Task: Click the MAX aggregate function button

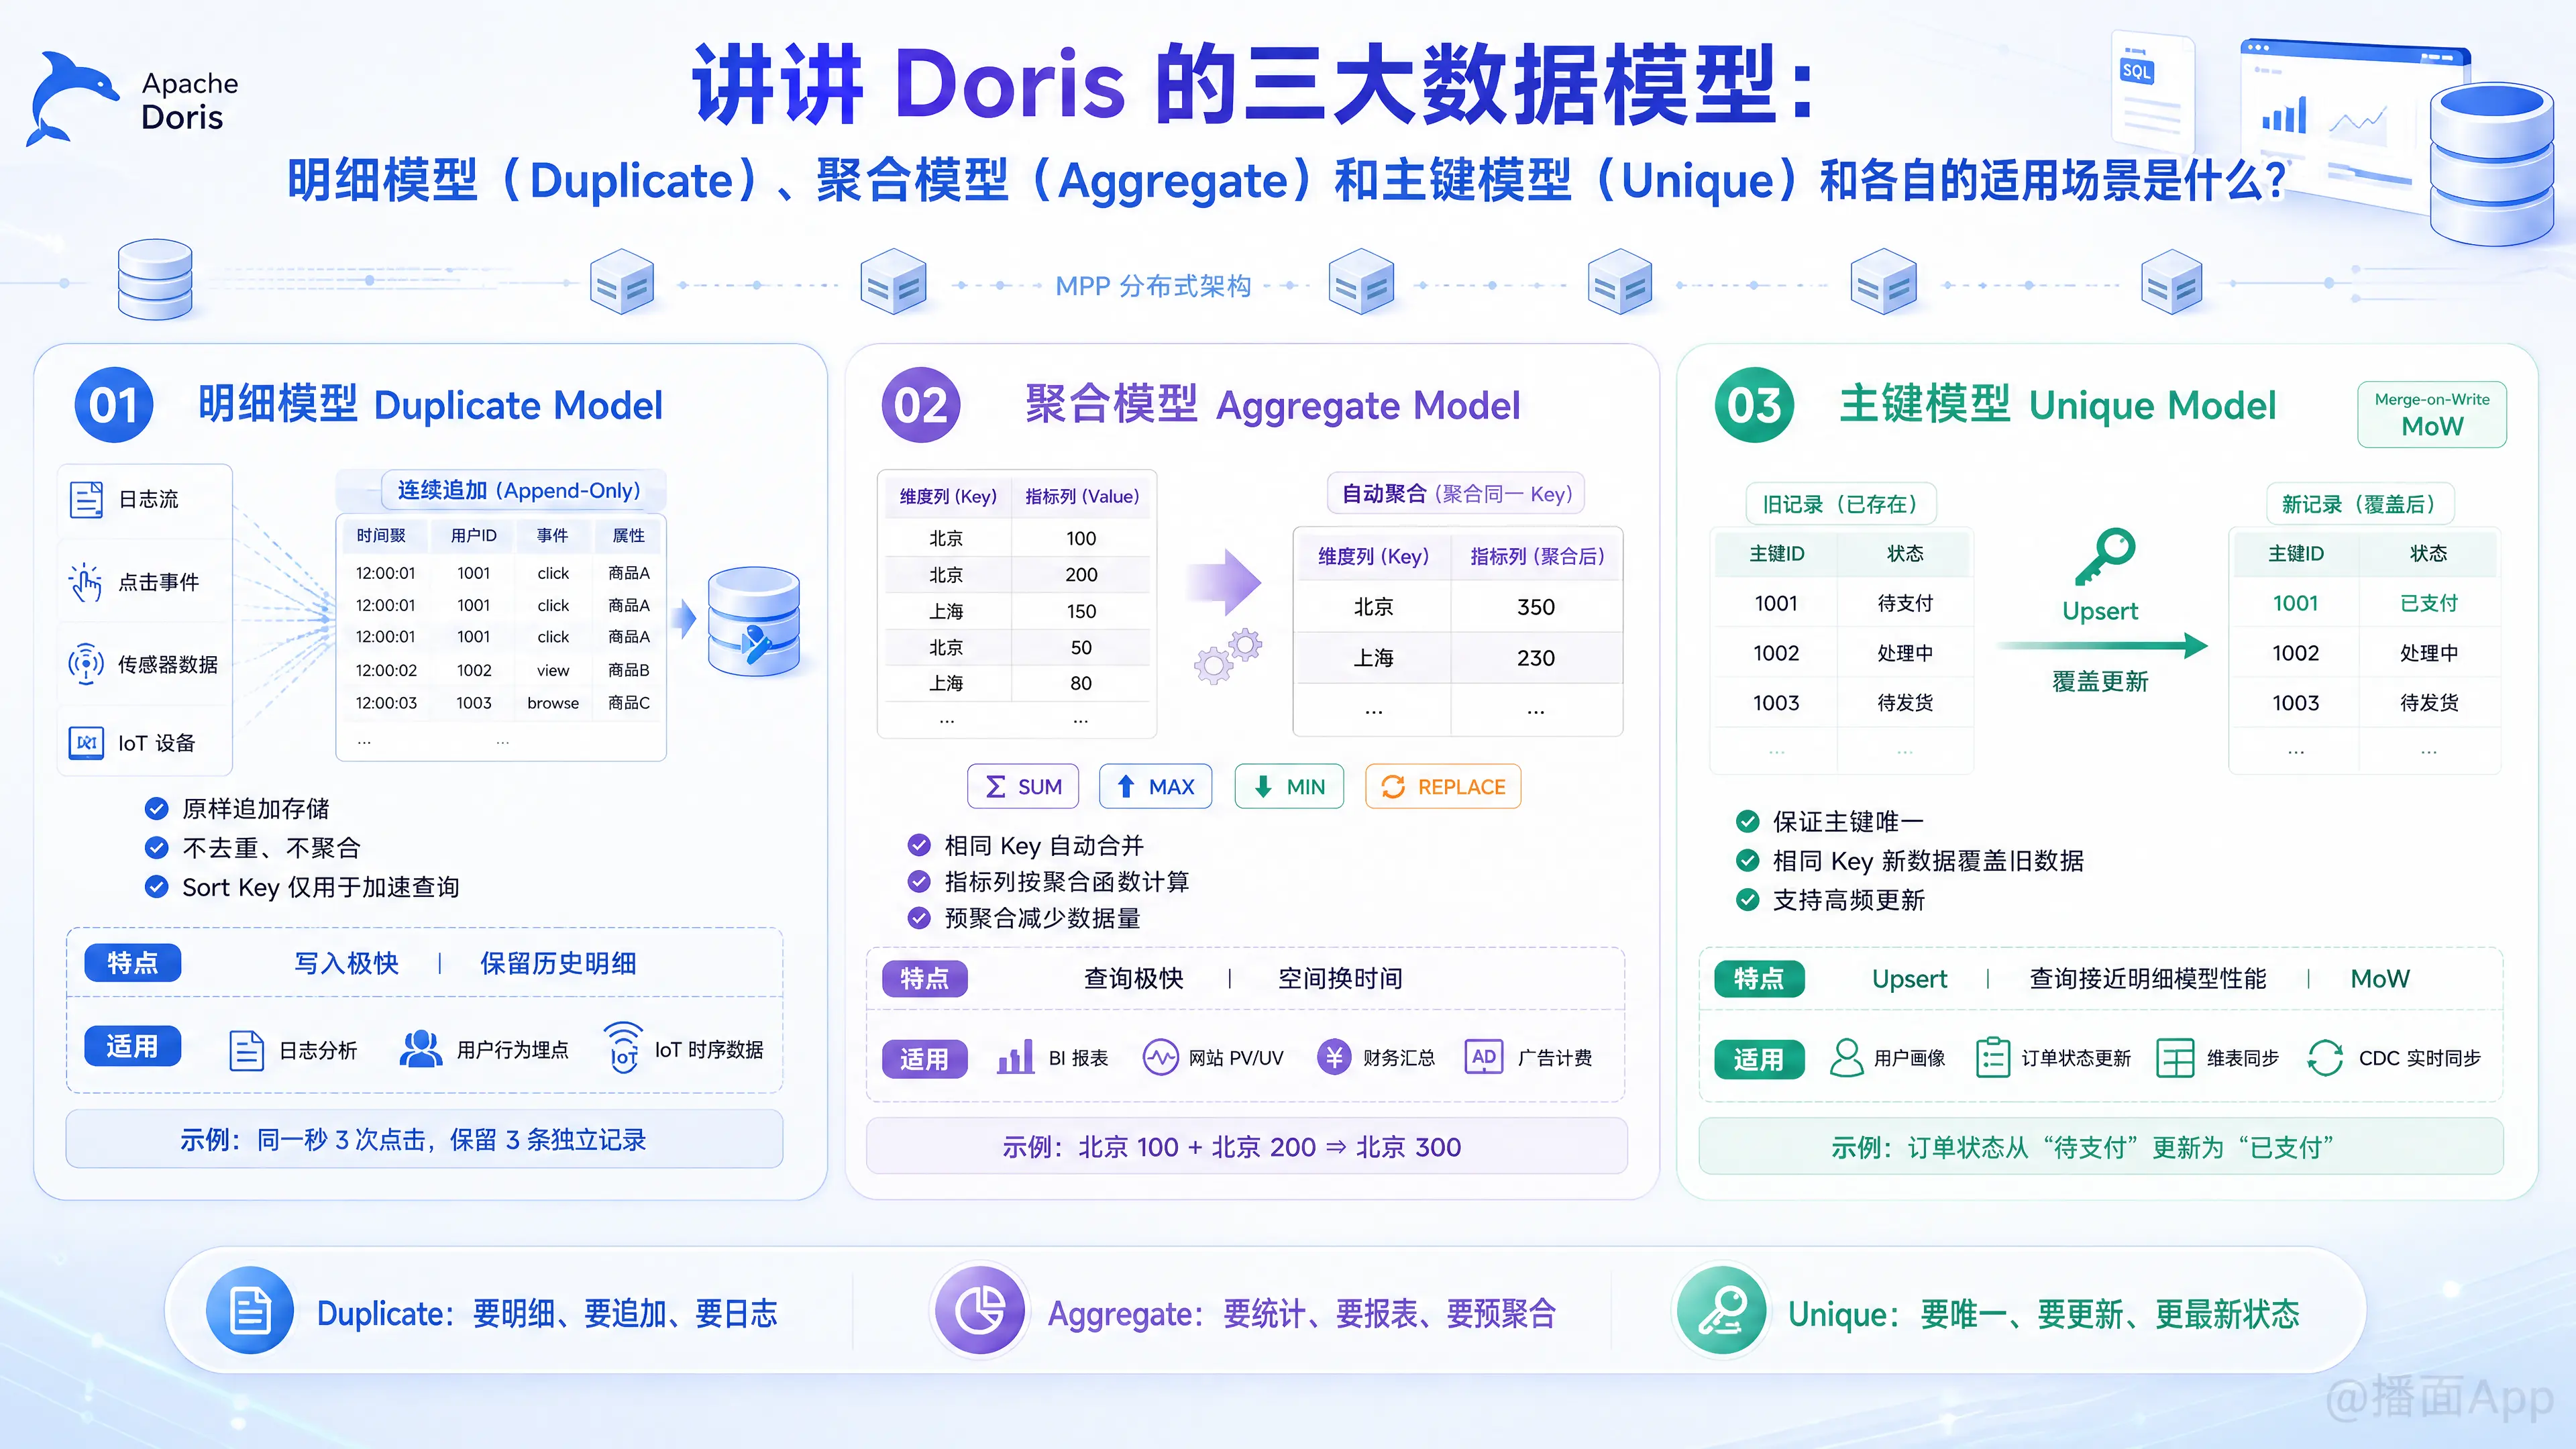Action: coord(1155,786)
